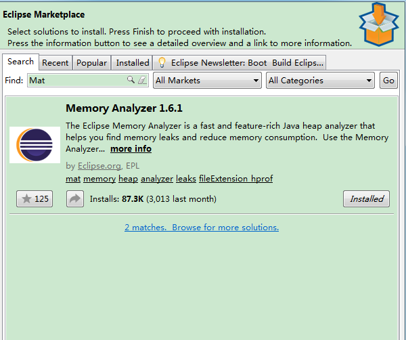This screenshot has width=406, height=340.
Task: Click the fileExtension_hprof tag link
Action: tap(236, 179)
